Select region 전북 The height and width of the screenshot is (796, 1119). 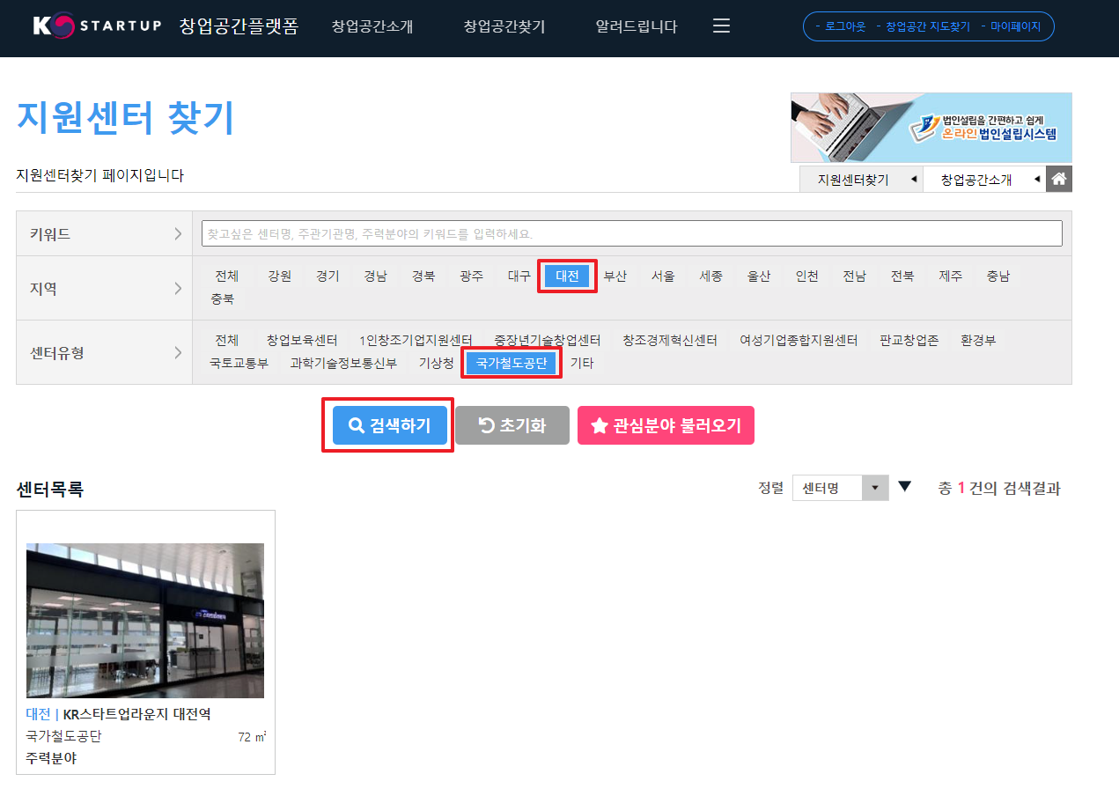pyautogui.click(x=902, y=276)
